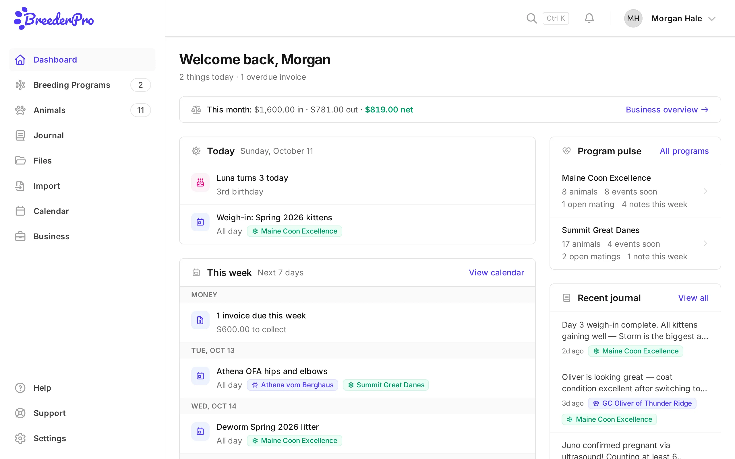This screenshot has height=459, width=735.
Task: Click the $819.00 net amount
Action: [x=389, y=110]
